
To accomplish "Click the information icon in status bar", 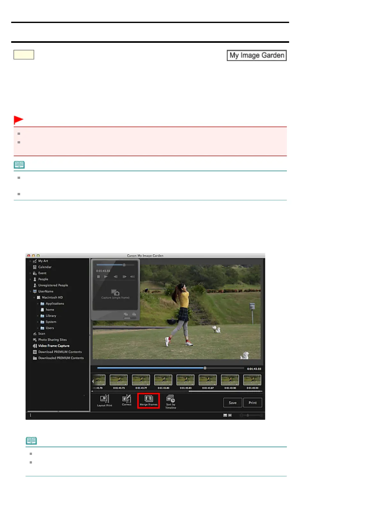I will coord(31,415).
